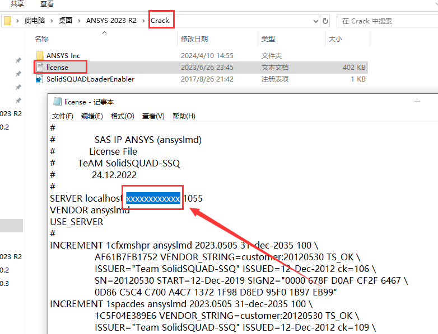Click the 文本文档 type cell
Image resolution: width=438 pixels, height=334 pixels.
(x=275, y=68)
